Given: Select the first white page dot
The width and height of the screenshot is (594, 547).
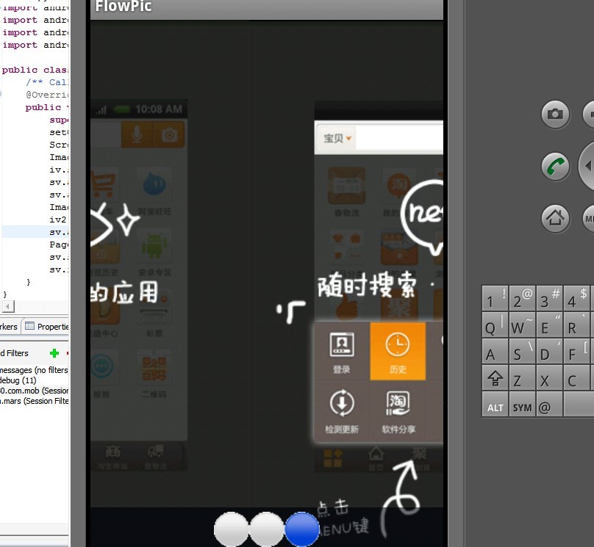Looking at the screenshot, I should (x=231, y=529).
